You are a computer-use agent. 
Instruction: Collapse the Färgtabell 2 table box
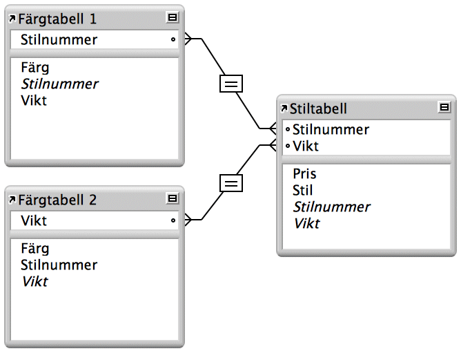pos(173,199)
